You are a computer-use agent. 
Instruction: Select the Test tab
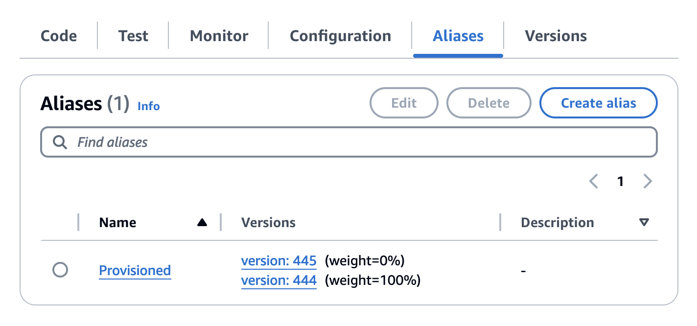click(133, 35)
